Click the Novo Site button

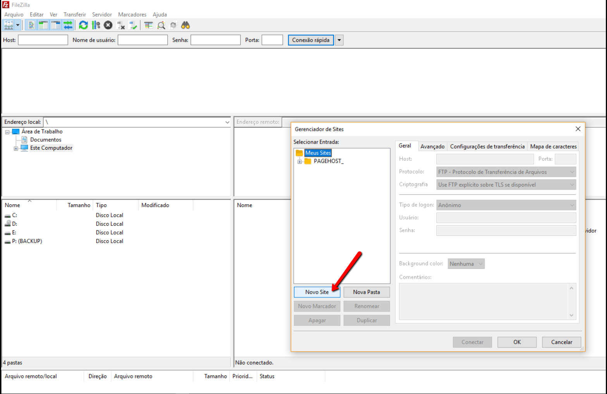pos(317,292)
